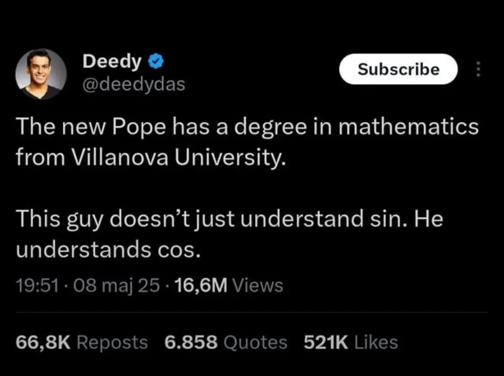Open the 521K Likes list

[351, 342]
